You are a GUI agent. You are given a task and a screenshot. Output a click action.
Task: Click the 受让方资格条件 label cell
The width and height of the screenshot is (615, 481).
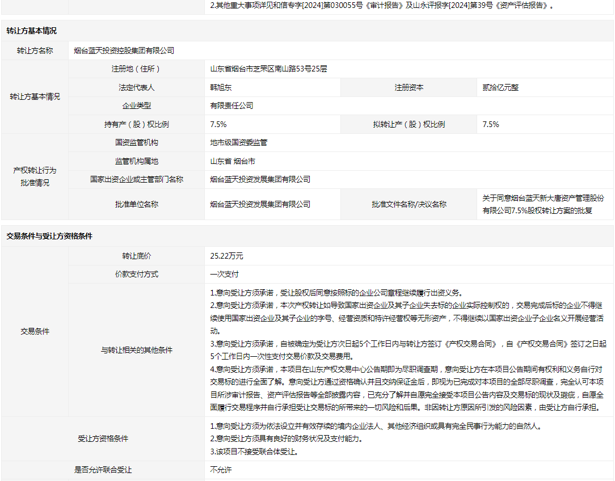[x=103, y=438]
